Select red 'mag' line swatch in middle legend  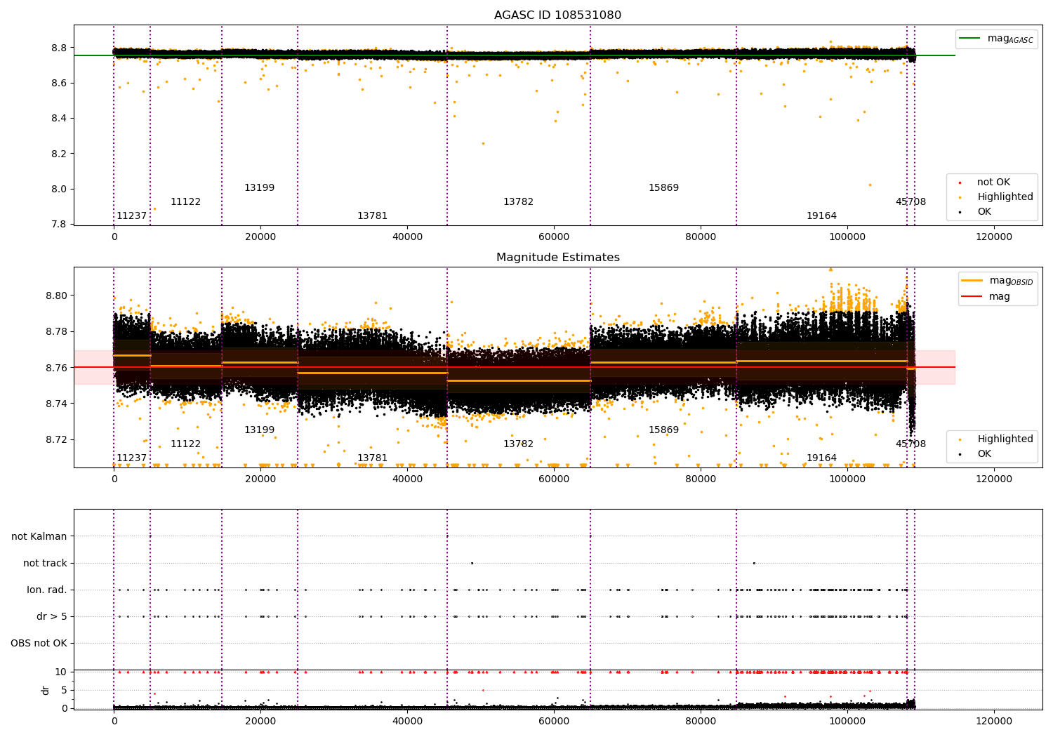pyautogui.click(x=972, y=297)
